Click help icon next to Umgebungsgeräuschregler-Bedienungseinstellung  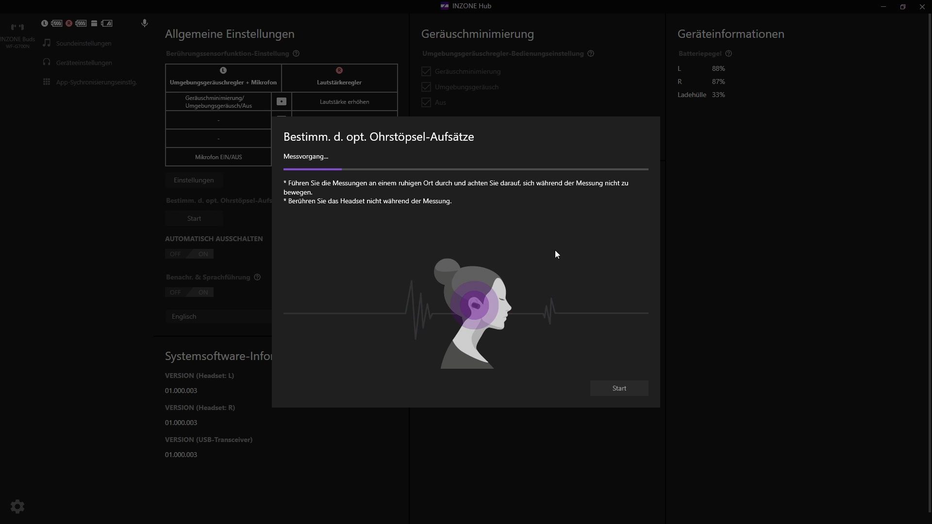[591, 53]
